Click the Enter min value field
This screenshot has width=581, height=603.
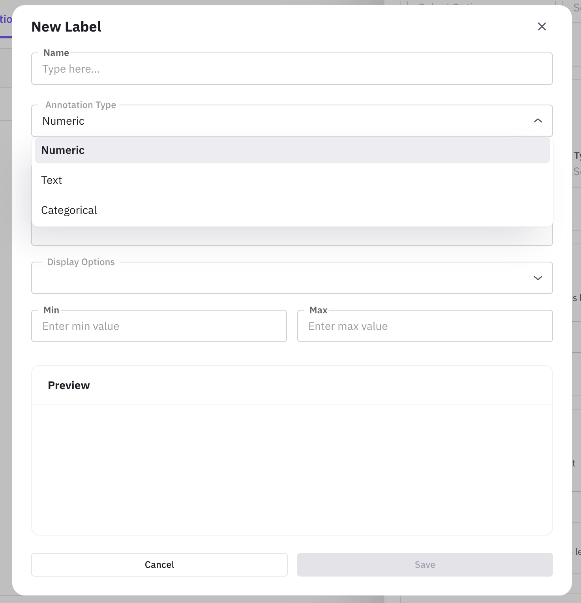[159, 326]
